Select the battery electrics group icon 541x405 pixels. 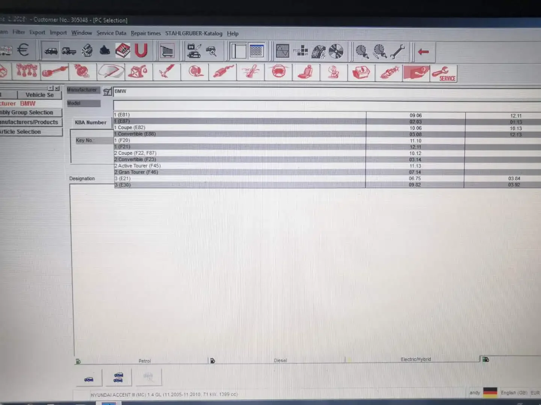pos(361,73)
